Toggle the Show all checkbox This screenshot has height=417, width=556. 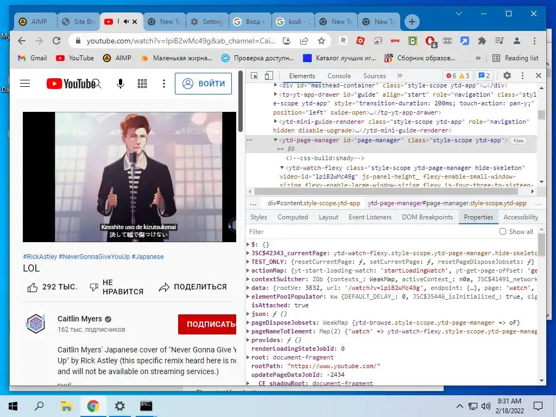[x=502, y=231]
